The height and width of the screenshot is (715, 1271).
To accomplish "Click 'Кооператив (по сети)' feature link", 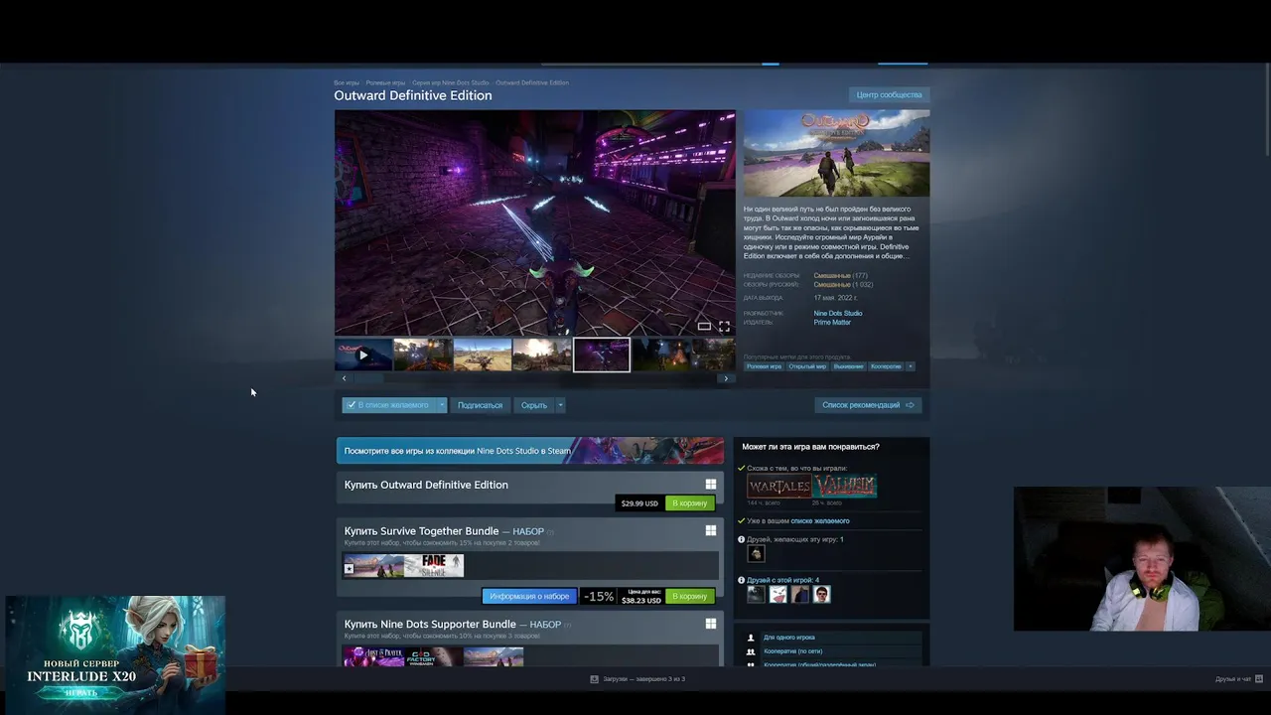I will (x=794, y=651).
